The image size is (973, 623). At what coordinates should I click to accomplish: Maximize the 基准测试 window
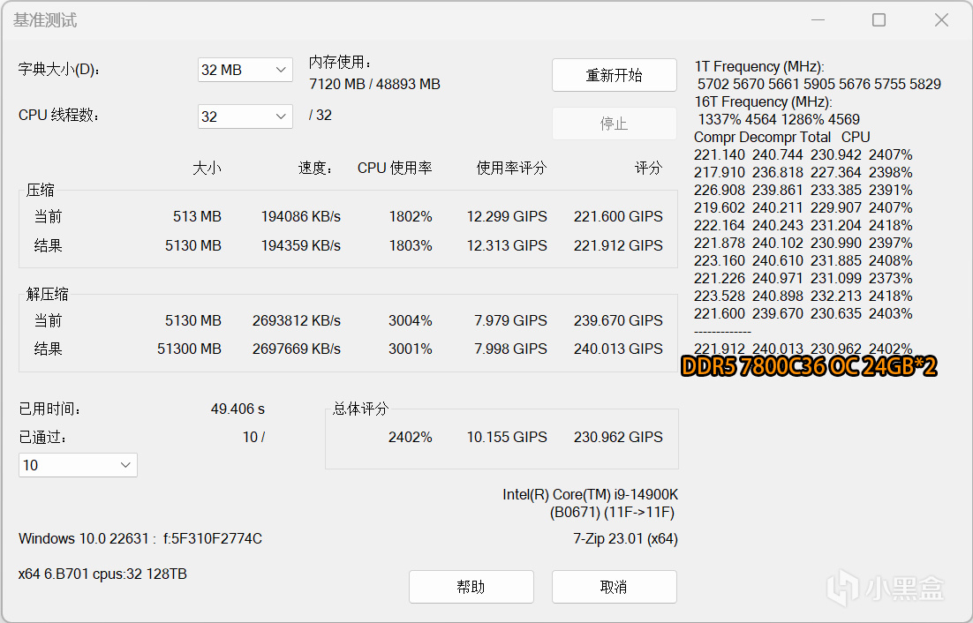coord(879,19)
